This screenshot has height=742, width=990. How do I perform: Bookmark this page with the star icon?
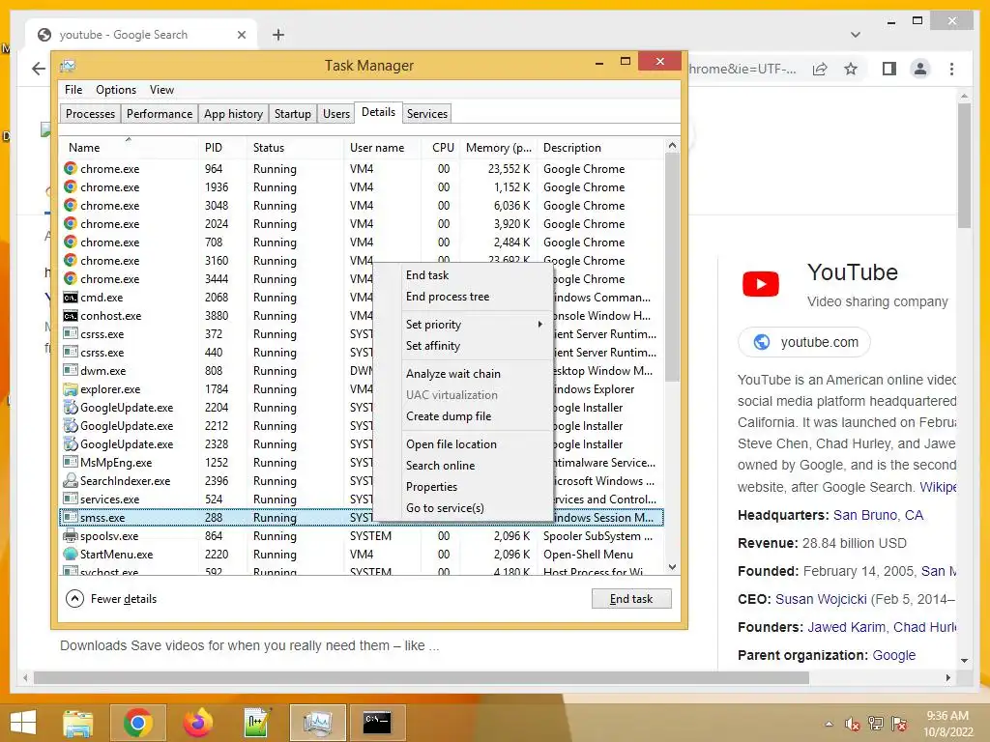tap(851, 69)
